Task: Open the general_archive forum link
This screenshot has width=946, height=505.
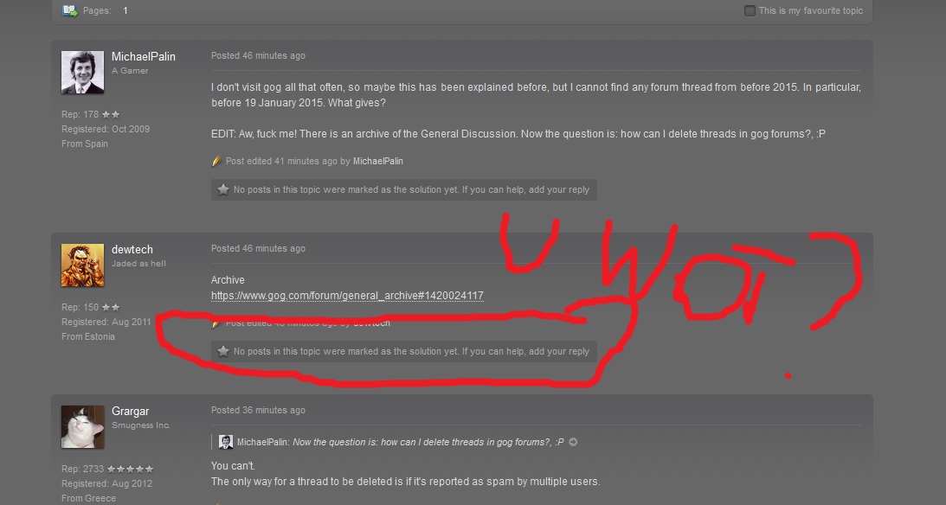Action: coord(347,295)
